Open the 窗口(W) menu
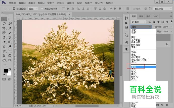 coord(99,3)
